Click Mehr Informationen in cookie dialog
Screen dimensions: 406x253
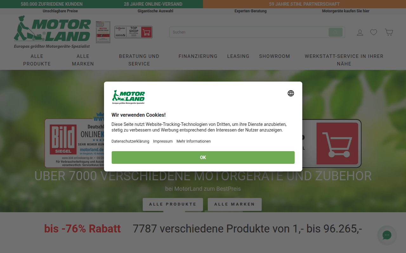[x=193, y=141]
